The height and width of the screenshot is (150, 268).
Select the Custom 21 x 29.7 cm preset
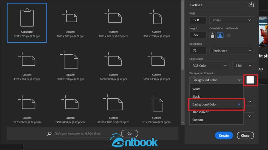pyautogui.click(x=156, y=109)
